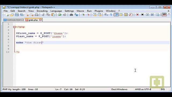Screen dimensions: 172x97
Task: Select the grab.php tab
Action: 33,20
